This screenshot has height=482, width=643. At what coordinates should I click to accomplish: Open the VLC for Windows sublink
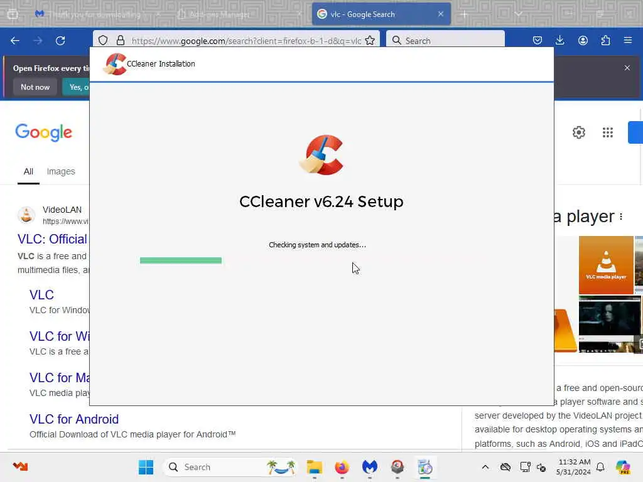coord(60,336)
